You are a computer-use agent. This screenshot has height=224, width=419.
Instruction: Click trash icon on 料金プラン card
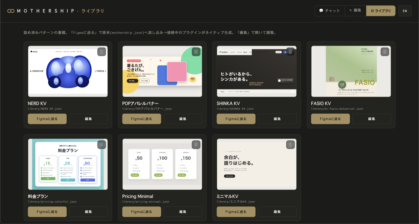pos(102,145)
